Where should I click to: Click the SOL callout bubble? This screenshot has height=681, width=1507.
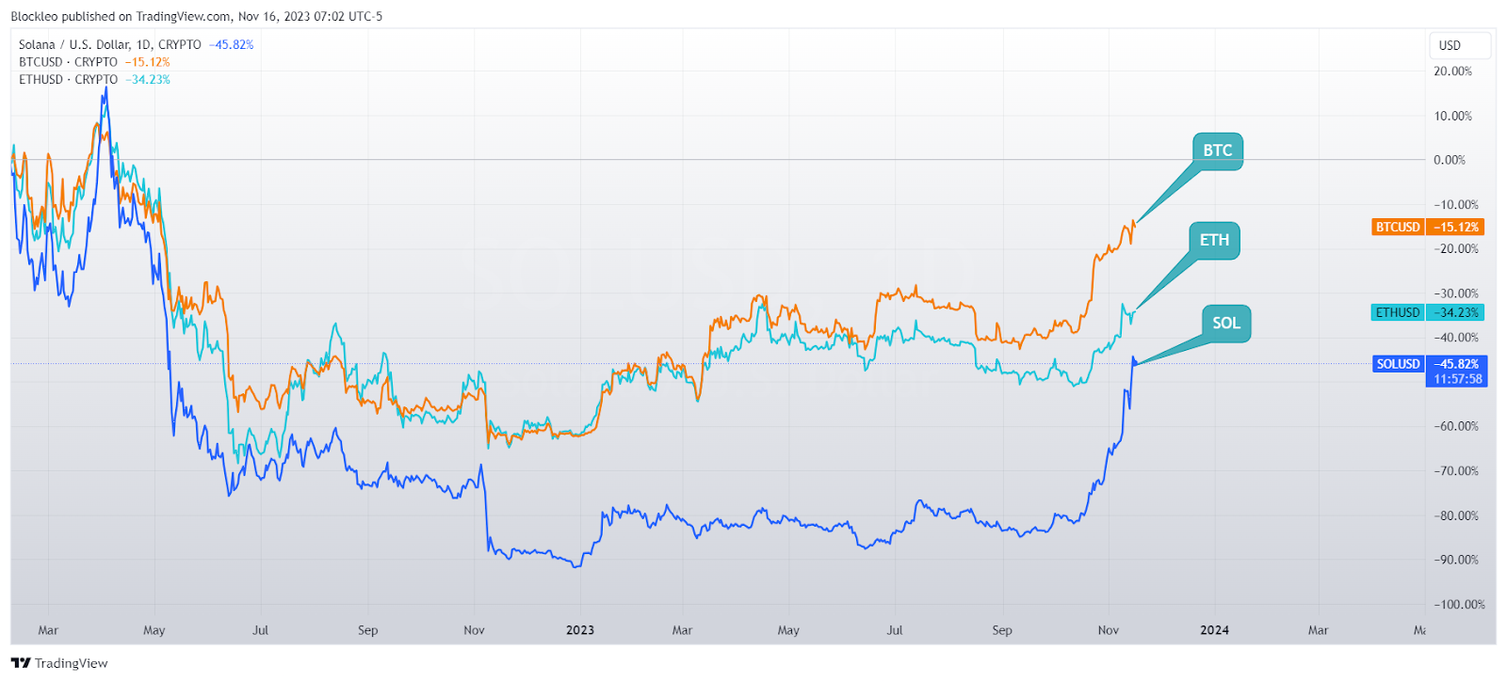pos(1225,324)
